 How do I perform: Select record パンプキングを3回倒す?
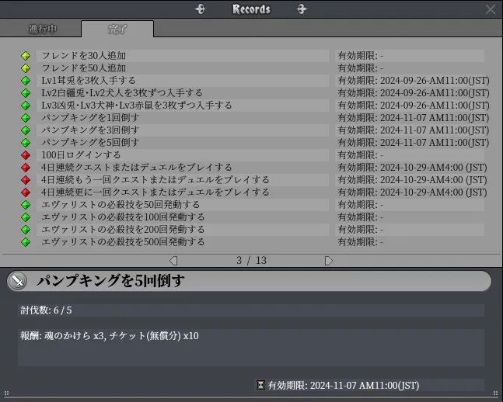click(183, 130)
